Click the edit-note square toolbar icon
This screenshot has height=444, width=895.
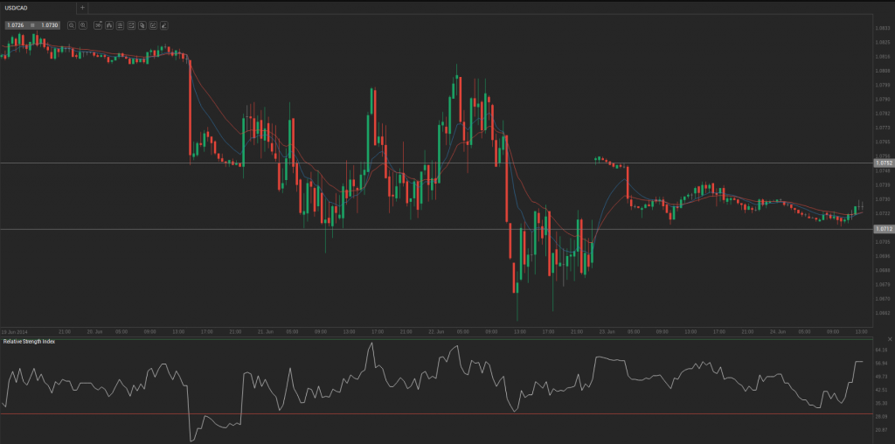pos(153,25)
